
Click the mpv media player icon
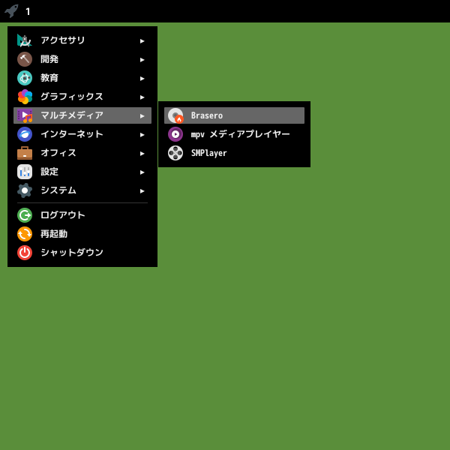(x=175, y=134)
